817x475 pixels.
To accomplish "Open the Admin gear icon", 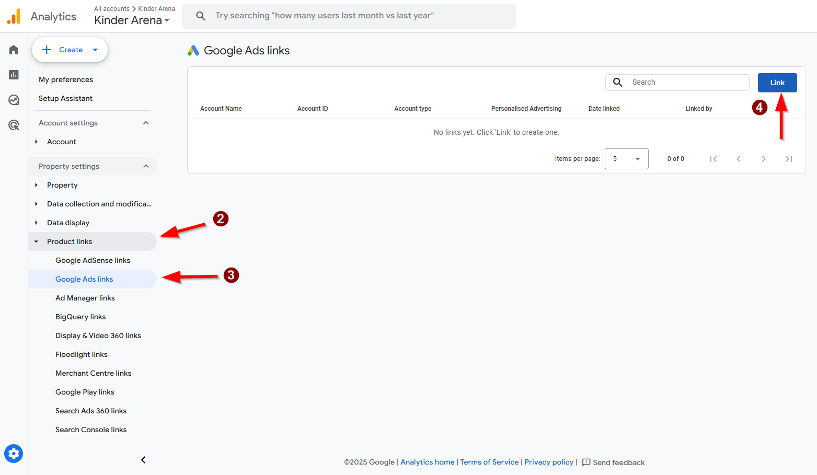I will point(14,454).
